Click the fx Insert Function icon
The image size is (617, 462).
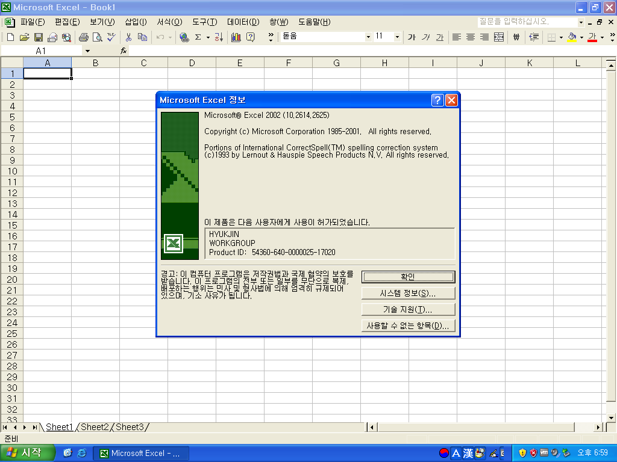pos(123,51)
